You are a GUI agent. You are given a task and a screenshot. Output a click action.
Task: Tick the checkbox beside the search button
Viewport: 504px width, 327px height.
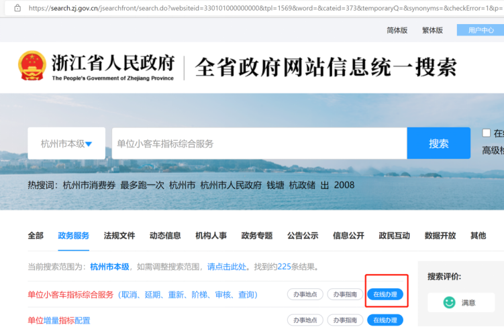[x=487, y=133]
